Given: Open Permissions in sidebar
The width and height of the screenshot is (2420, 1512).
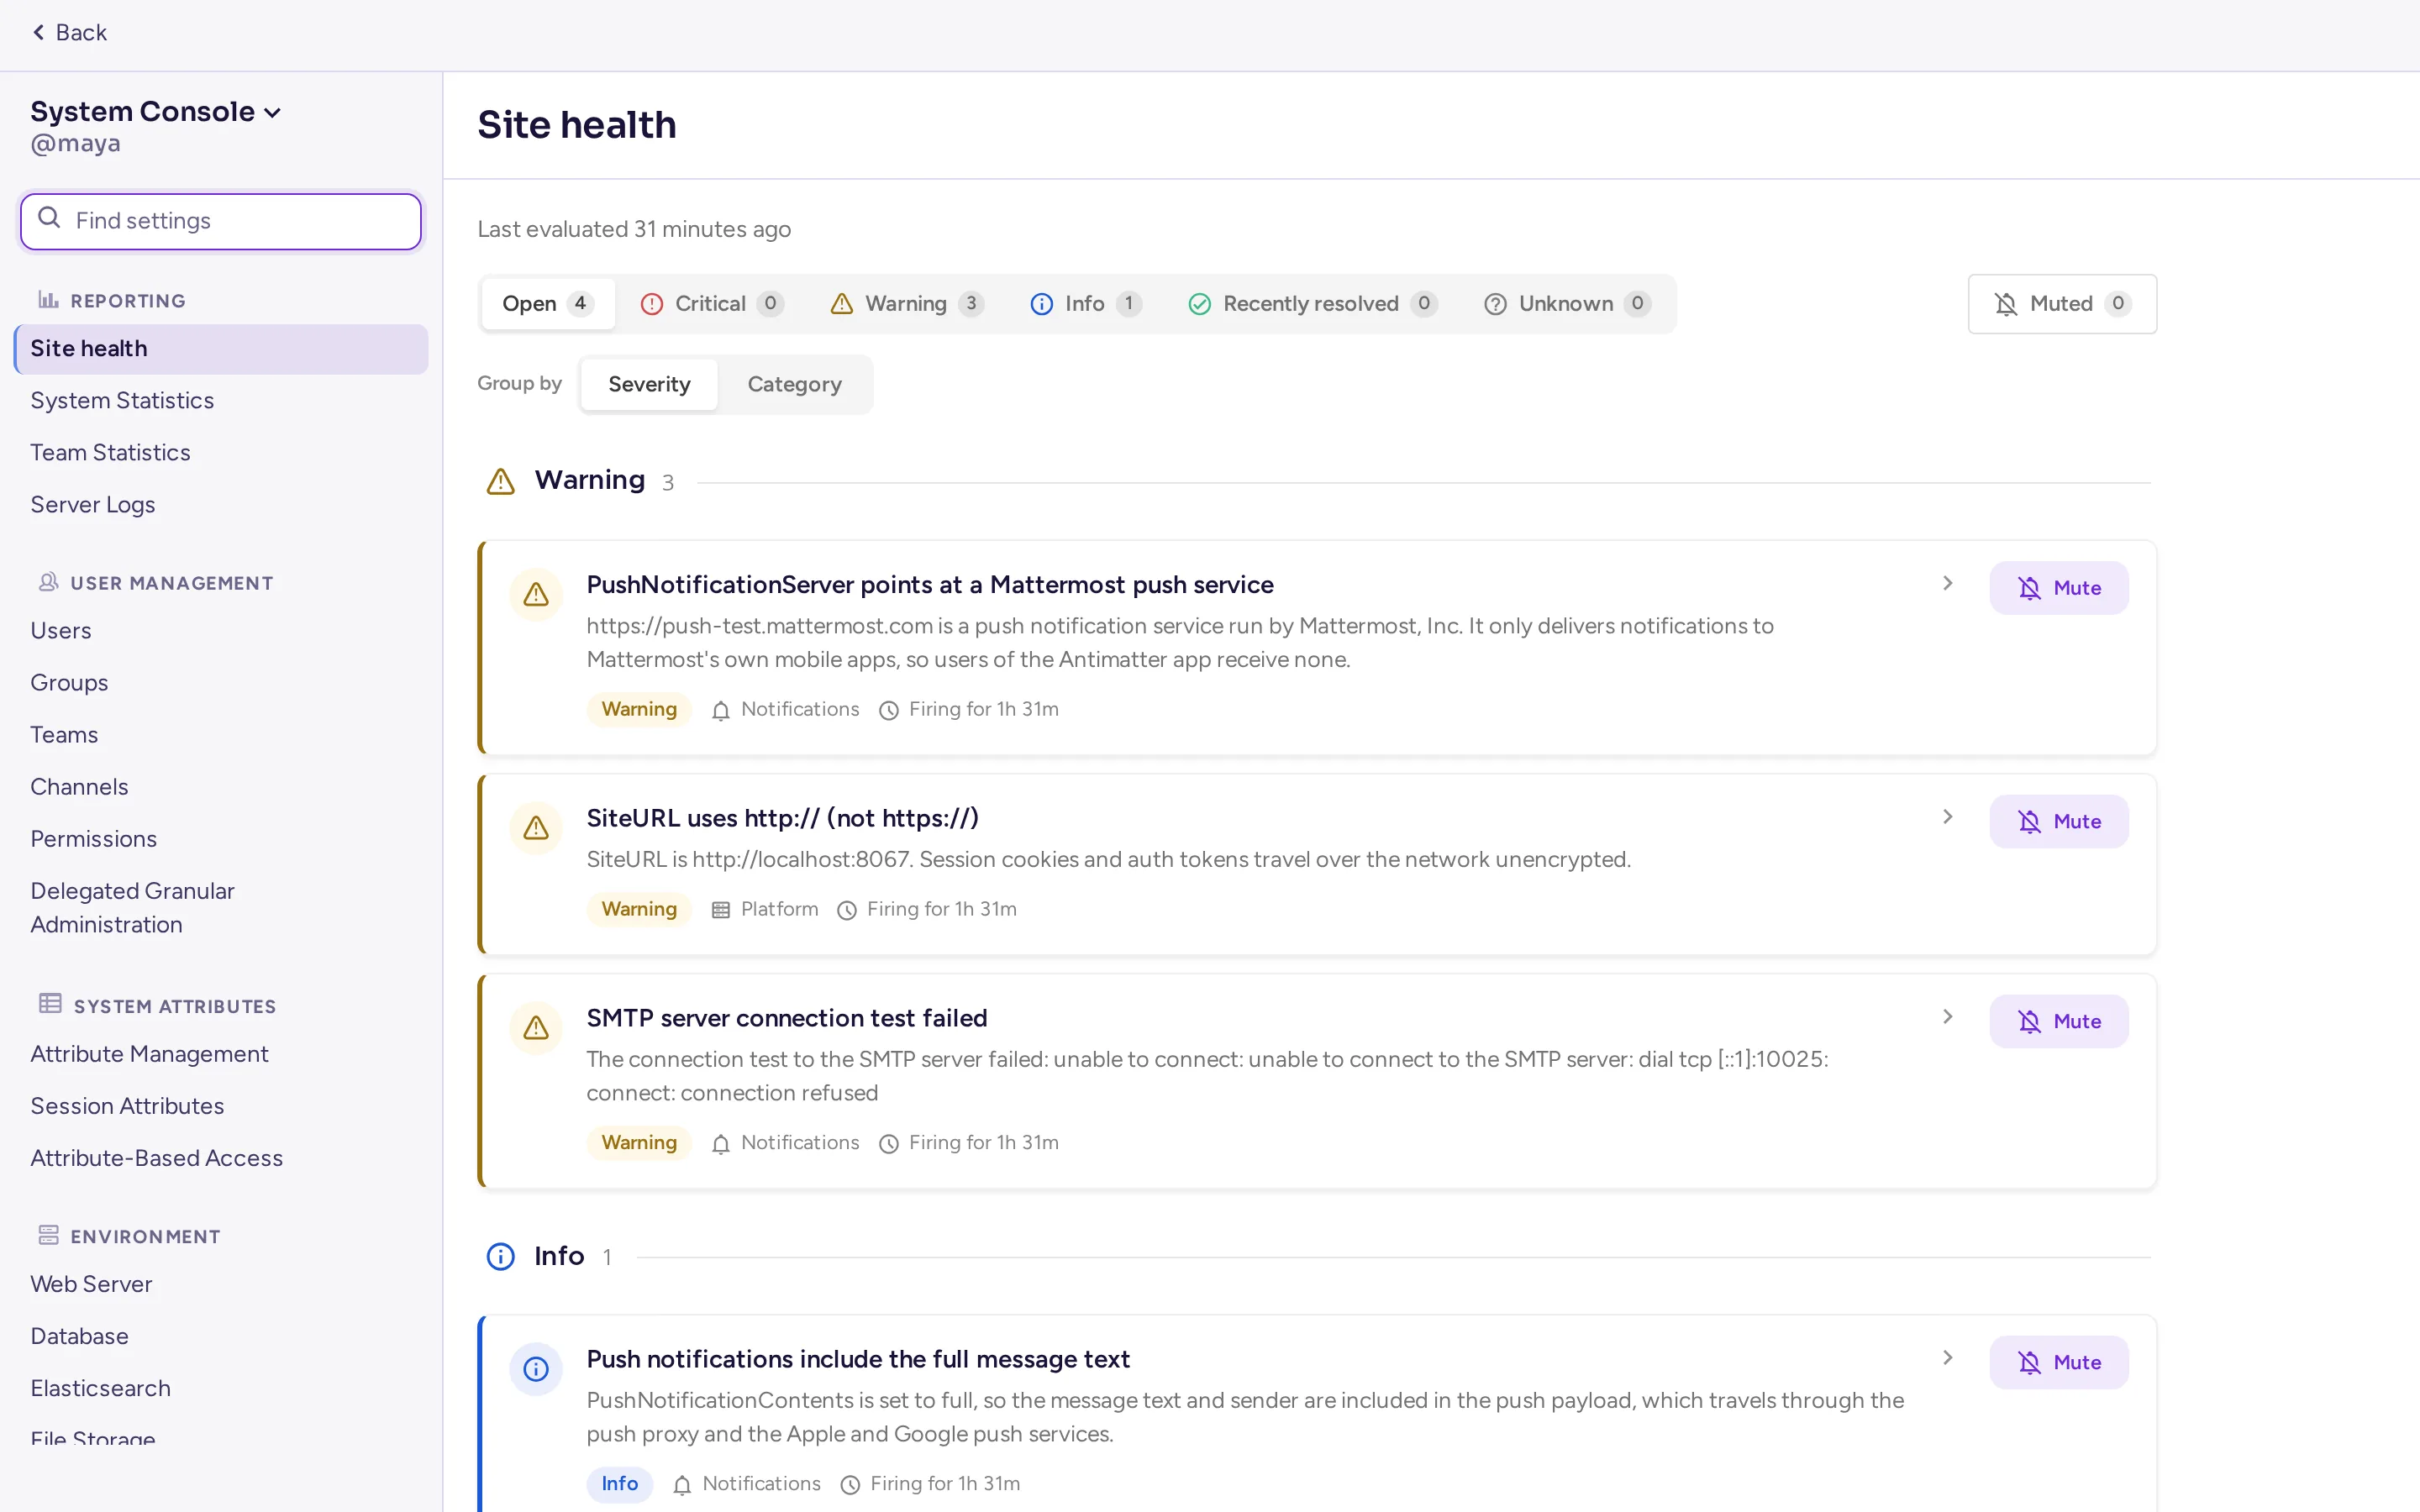Looking at the screenshot, I should click(221, 839).
